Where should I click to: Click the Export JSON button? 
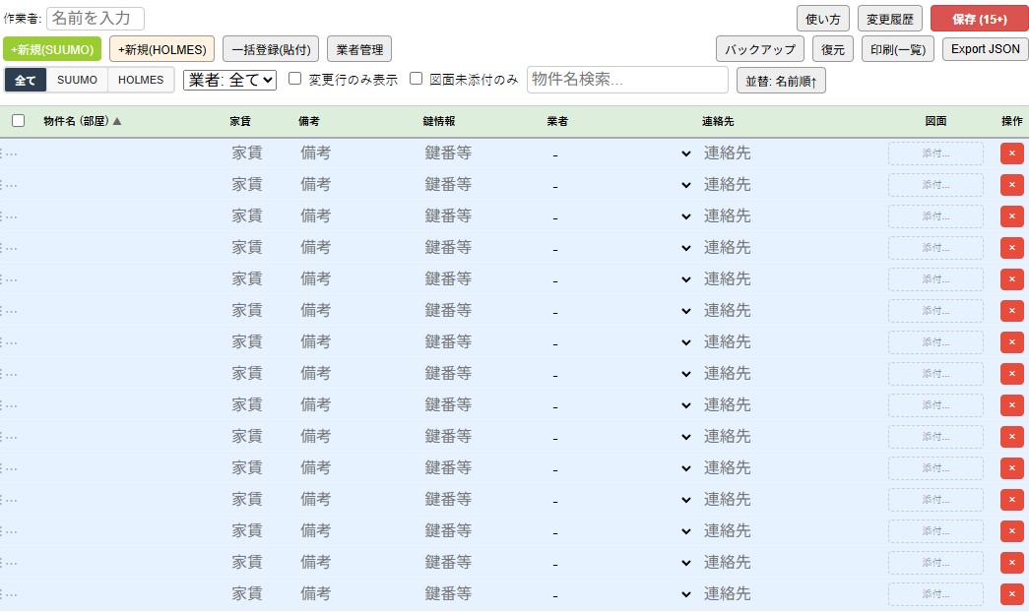tap(985, 49)
